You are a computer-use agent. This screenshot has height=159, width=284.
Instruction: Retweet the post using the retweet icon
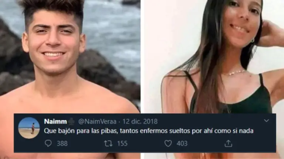[108, 144]
